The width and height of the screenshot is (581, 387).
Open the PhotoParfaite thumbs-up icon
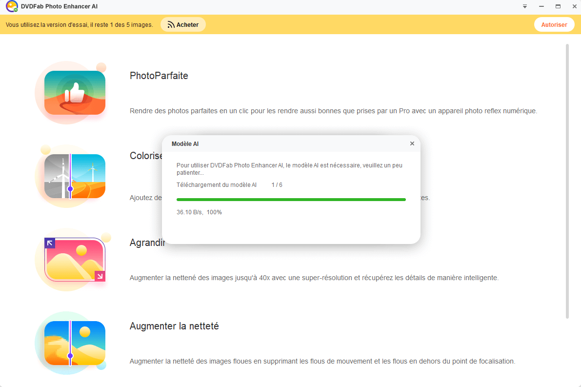click(75, 93)
